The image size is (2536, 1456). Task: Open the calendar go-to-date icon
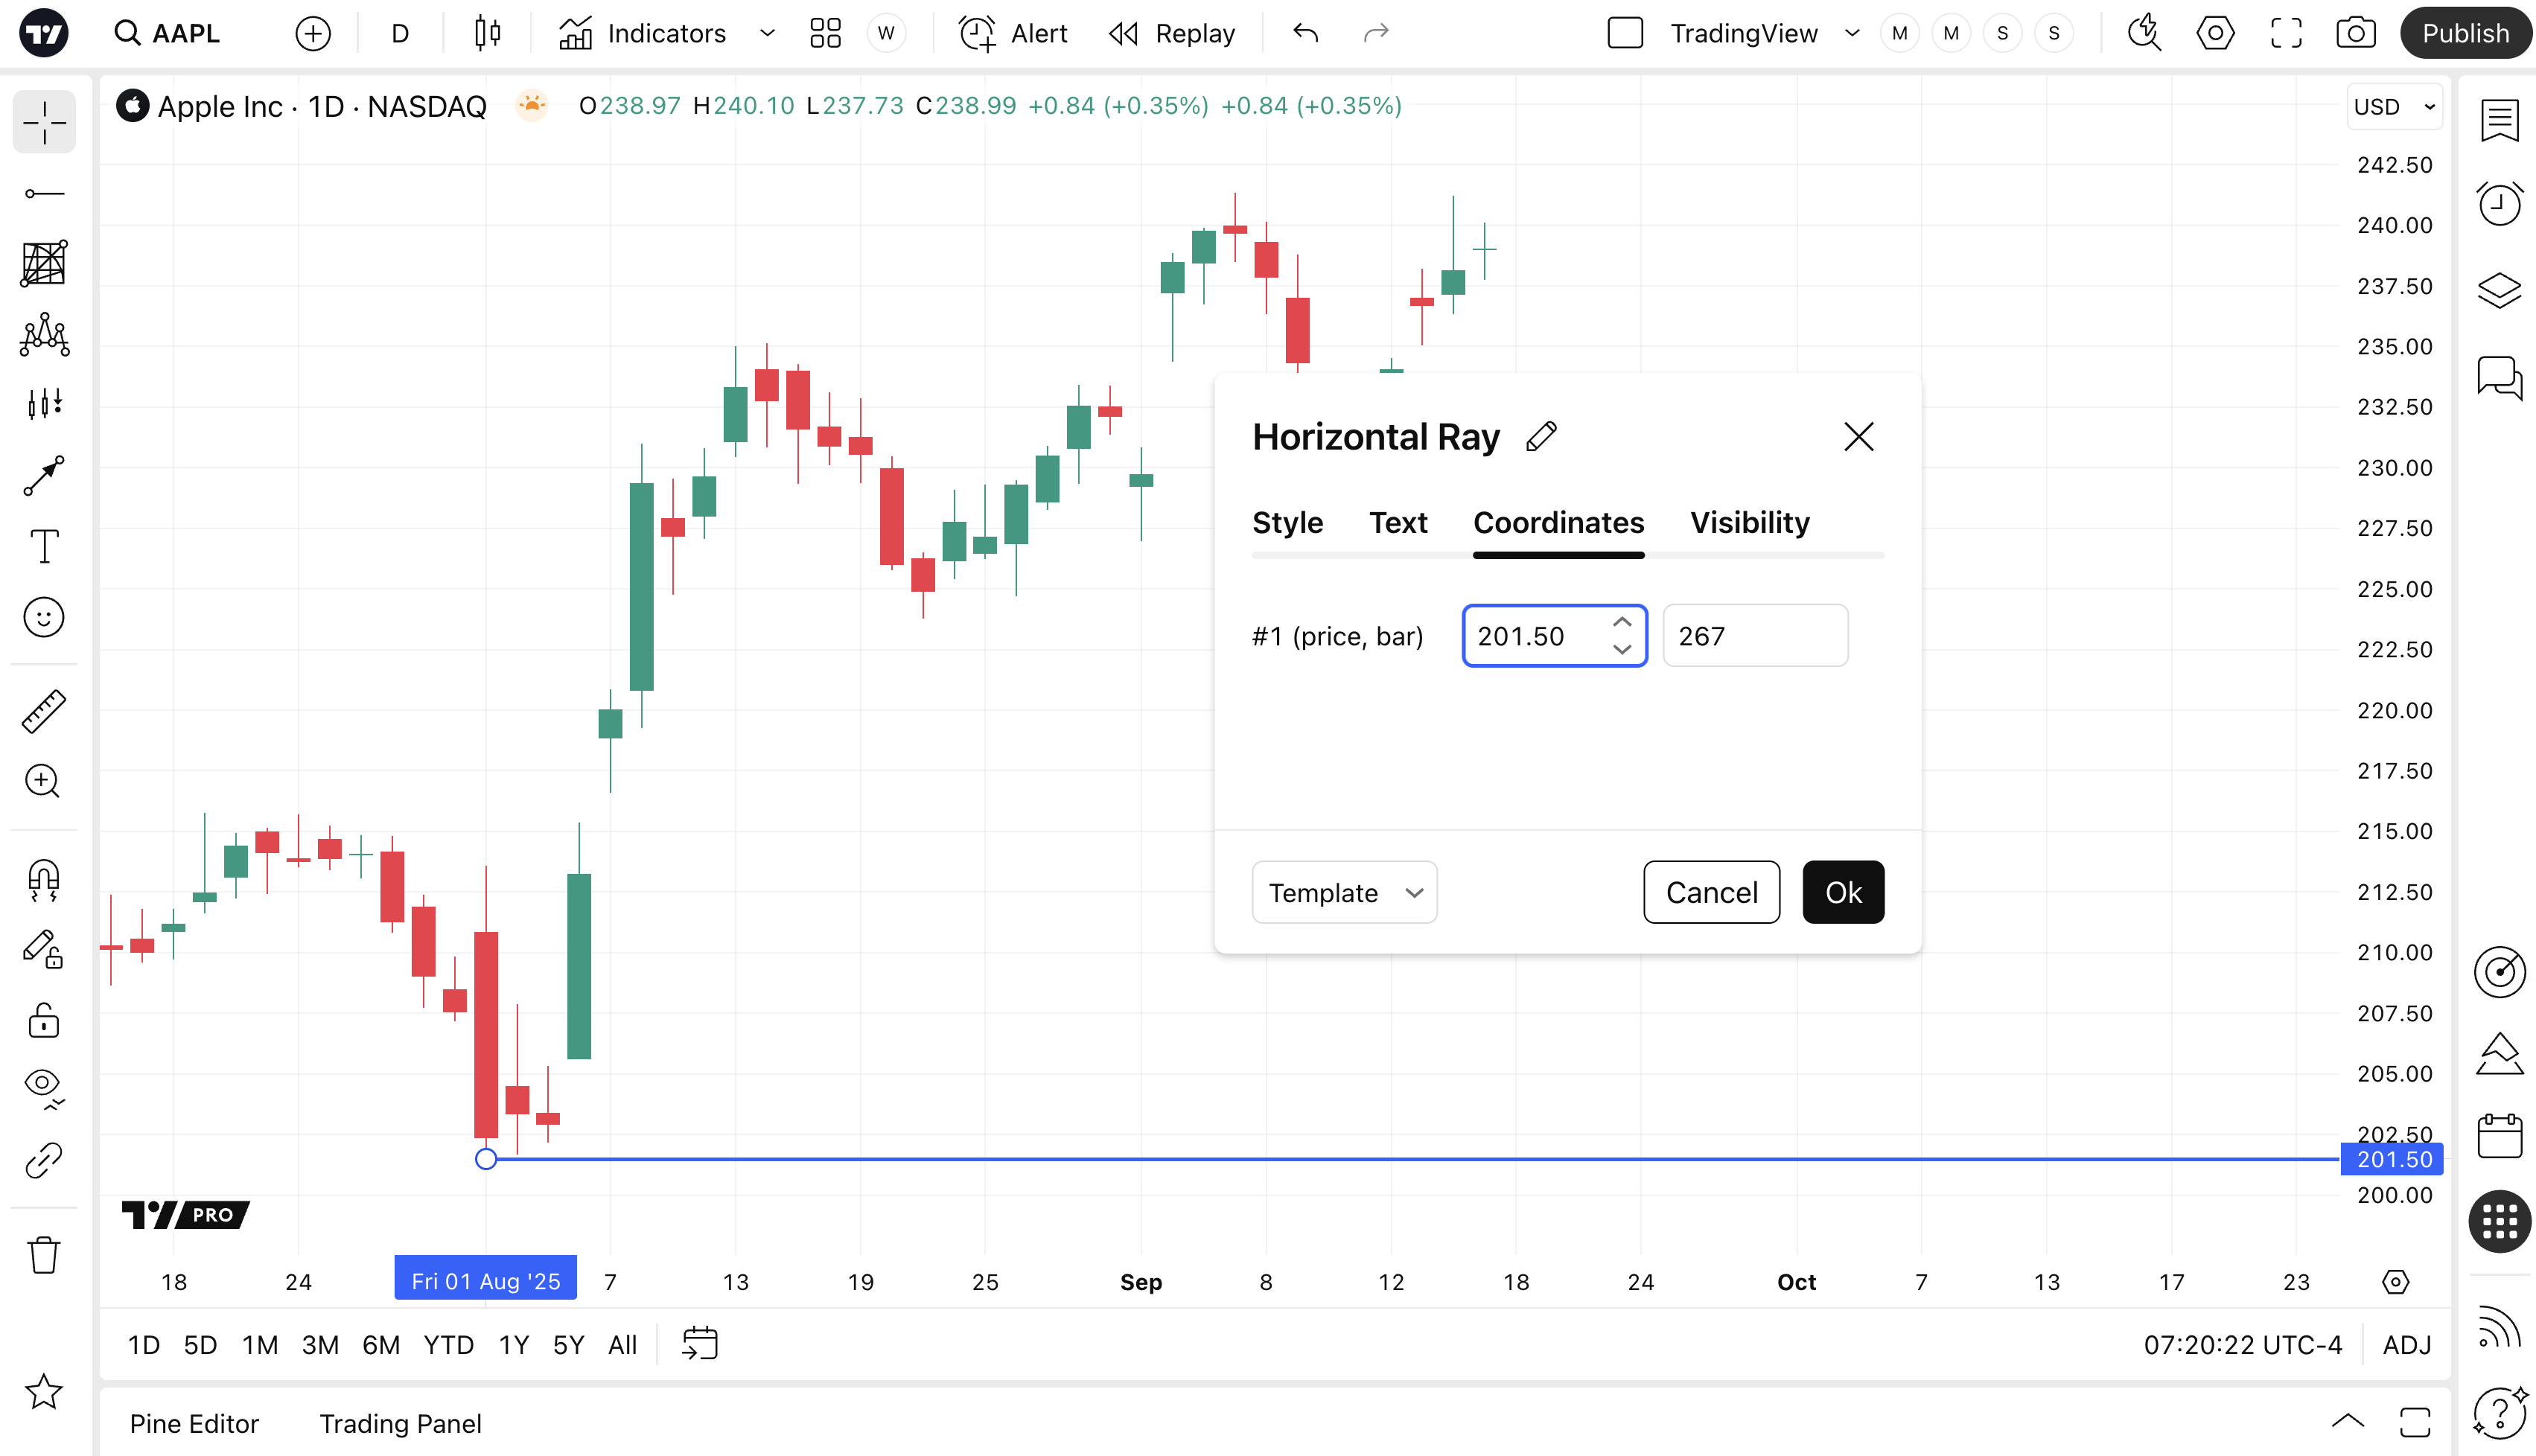click(x=700, y=1344)
